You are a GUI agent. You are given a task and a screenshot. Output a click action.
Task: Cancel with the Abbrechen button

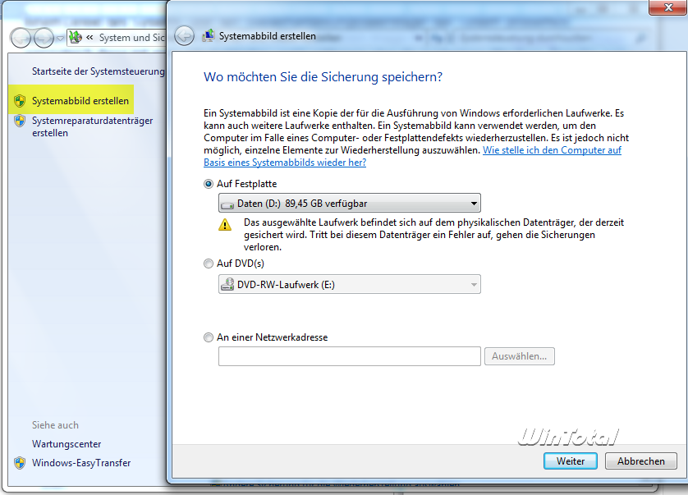(x=640, y=461)
